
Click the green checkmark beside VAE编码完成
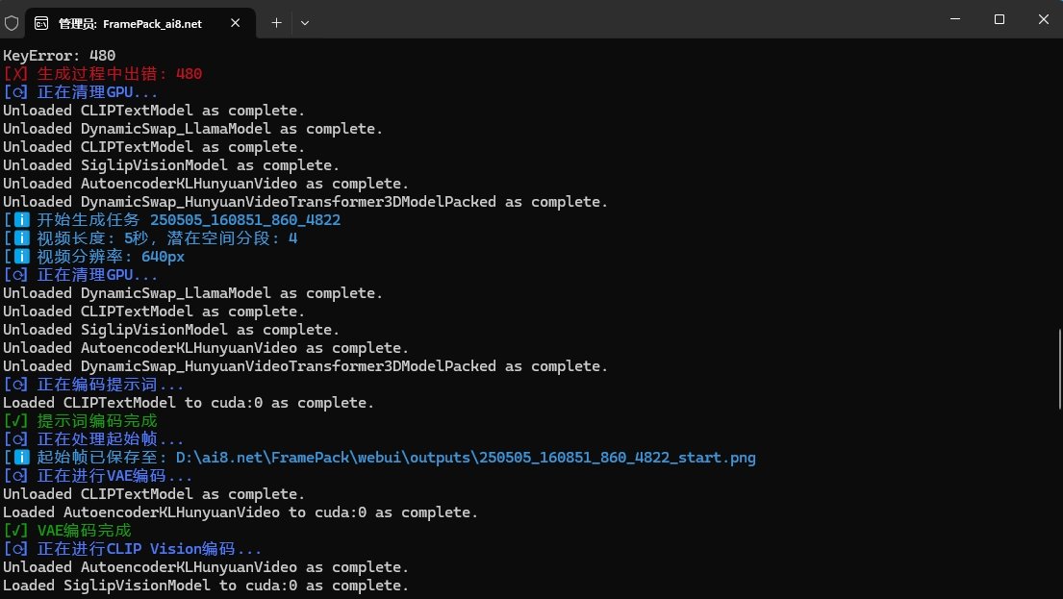pos(16,531)
